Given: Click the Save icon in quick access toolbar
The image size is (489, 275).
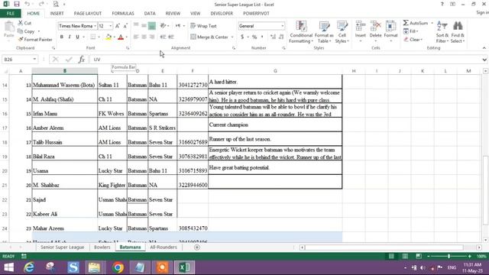Looking at the screenshot, I should click(x=17, y=4).
